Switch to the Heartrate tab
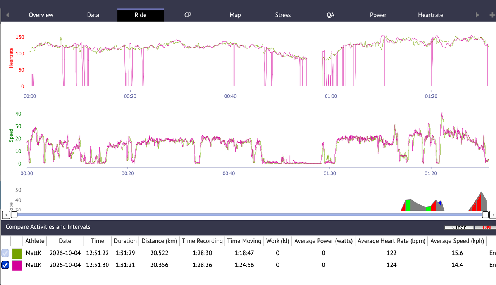The height and width of the screenshot is (285, 496). pyautogui.click(x=431, y=15)
